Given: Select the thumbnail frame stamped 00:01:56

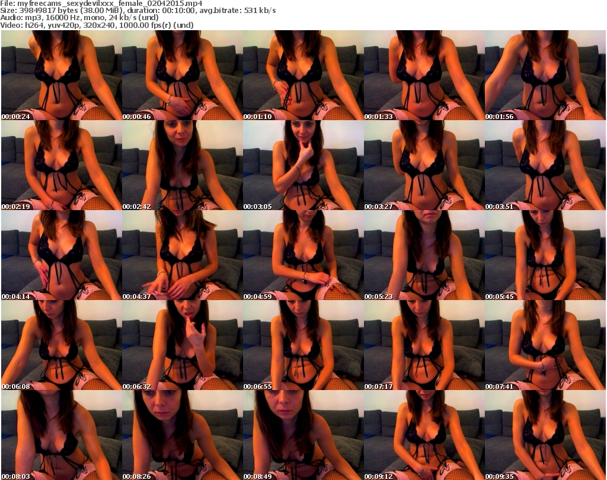Looking at the screenshot, I should (x=545, y=75).
